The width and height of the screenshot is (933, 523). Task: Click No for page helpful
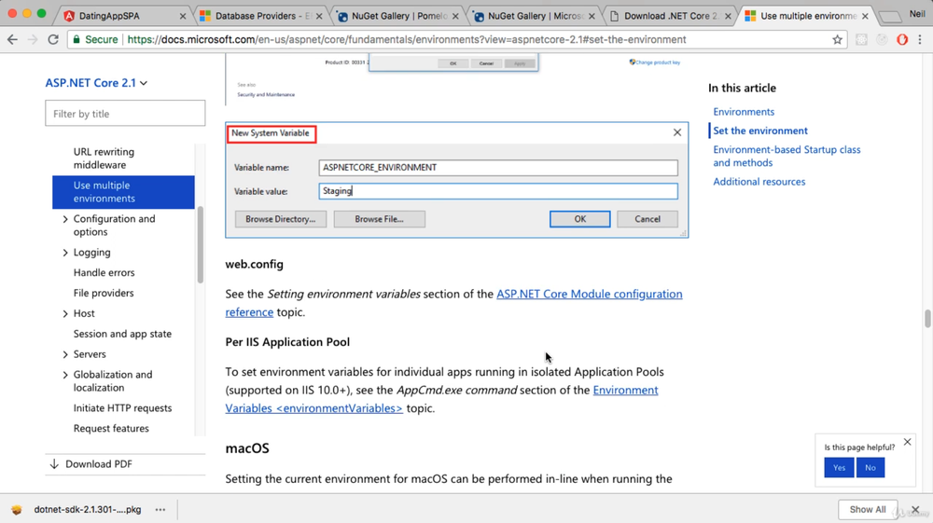[x=870, y=468]
